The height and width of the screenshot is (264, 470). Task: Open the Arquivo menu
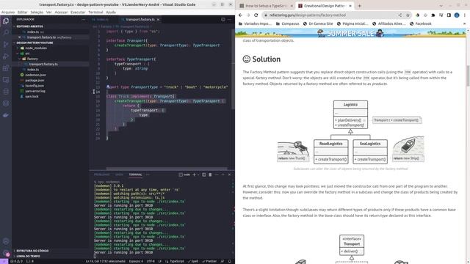pyautogui.click(x=8, y=12)
